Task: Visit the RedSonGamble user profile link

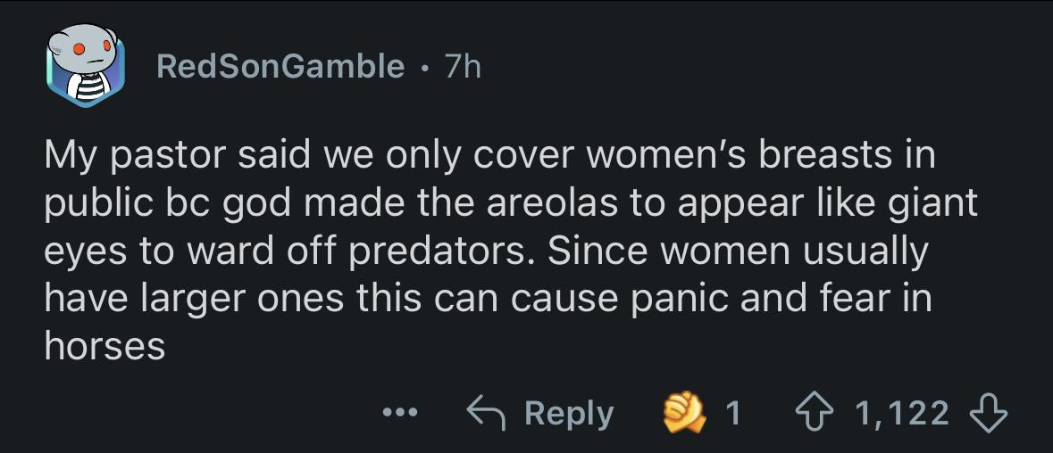Action: pos(280,66)
